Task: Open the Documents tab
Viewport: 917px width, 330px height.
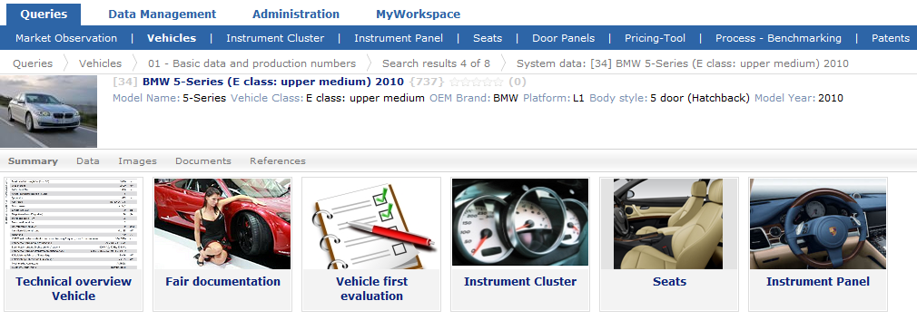Action: 203,161
